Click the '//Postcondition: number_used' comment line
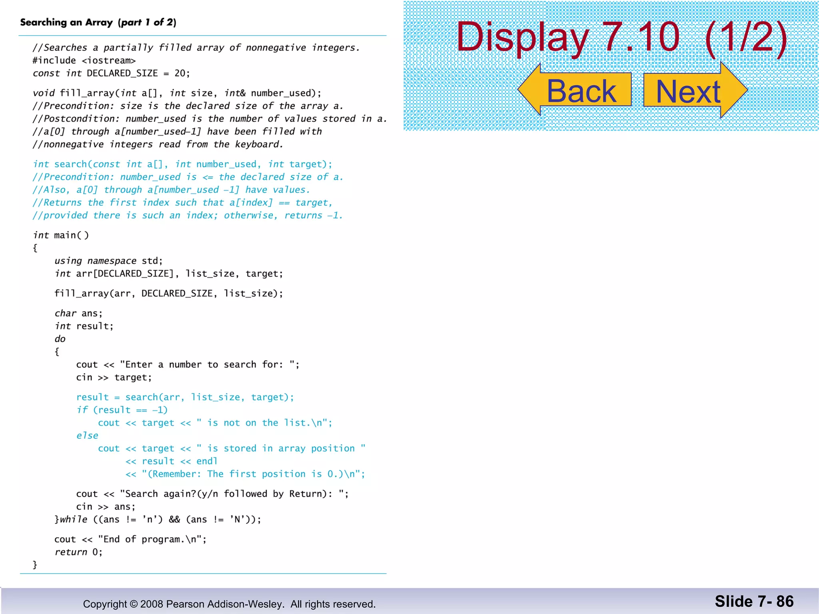This screenshot has height=614, width=819. pos(210,119)
